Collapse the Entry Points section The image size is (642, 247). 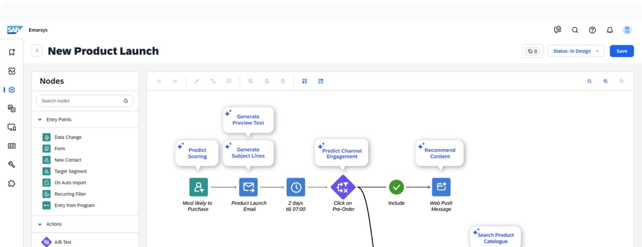(40, 120)
